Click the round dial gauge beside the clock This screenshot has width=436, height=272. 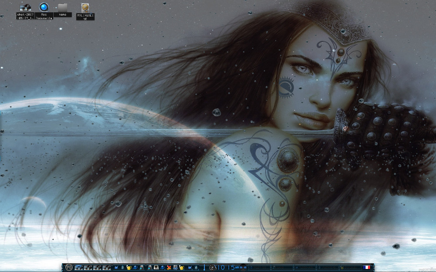point(212,268)
